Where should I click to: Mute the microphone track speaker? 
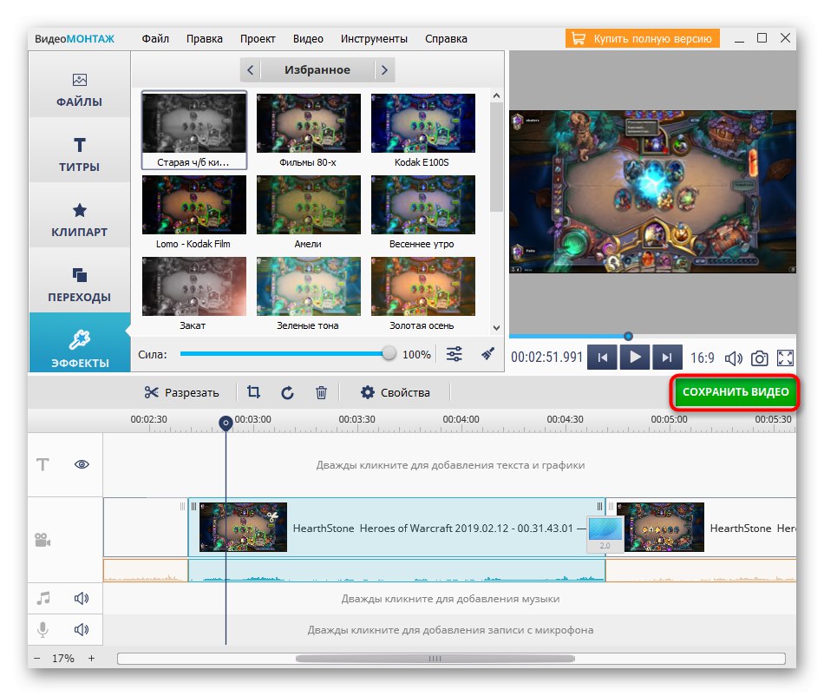click(82, 629)
